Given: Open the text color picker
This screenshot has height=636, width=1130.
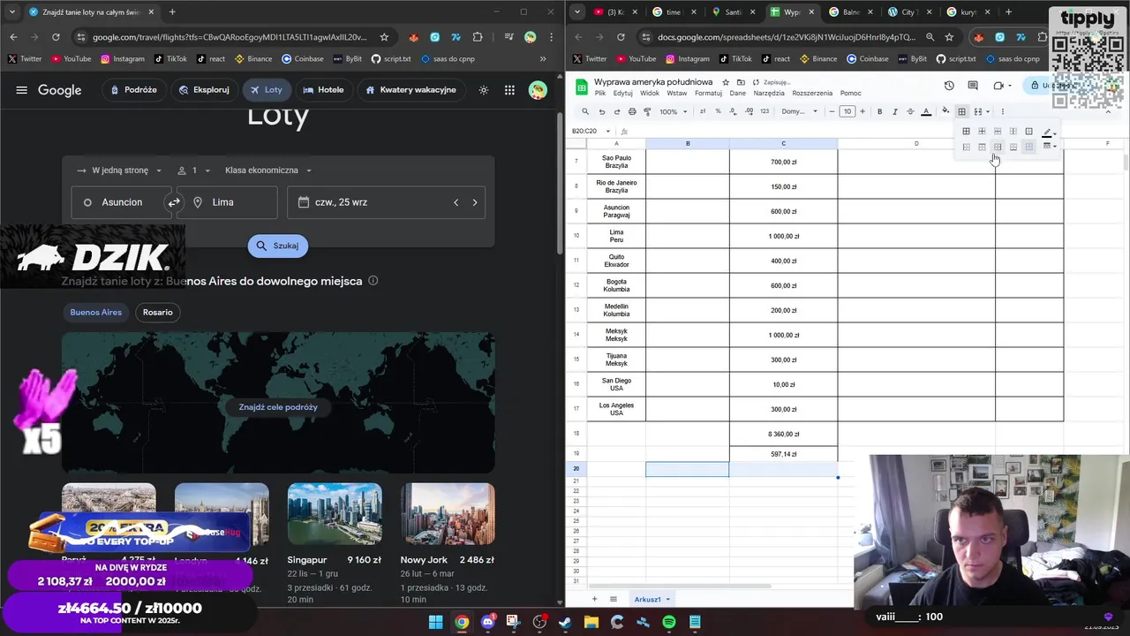Looking at the screenshot, I should point(926,111).
